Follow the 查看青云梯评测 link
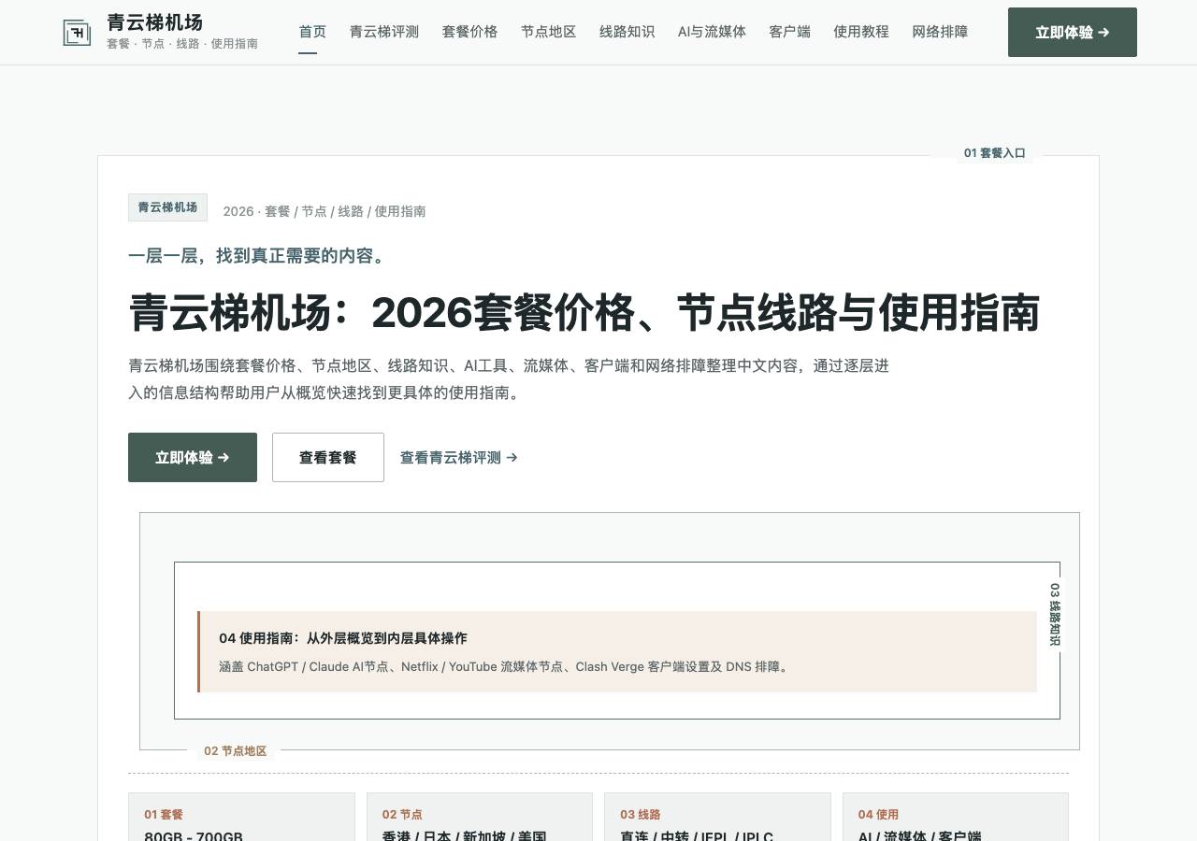This screenshot has height=841, width=1197. pos(459,458)
